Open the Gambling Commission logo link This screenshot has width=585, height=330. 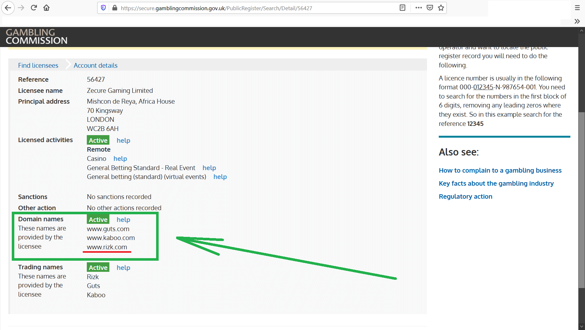coord(37,37)
